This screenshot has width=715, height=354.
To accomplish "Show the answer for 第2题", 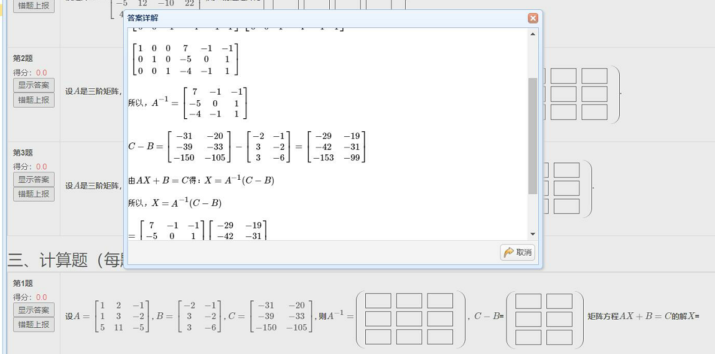I will pos(34,85).
